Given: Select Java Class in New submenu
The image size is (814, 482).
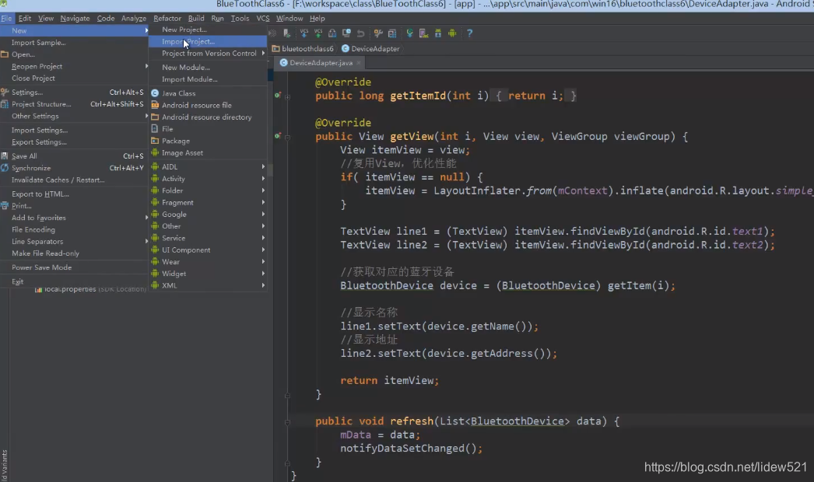Looking at the screenshot, I should tap(208, 93).
